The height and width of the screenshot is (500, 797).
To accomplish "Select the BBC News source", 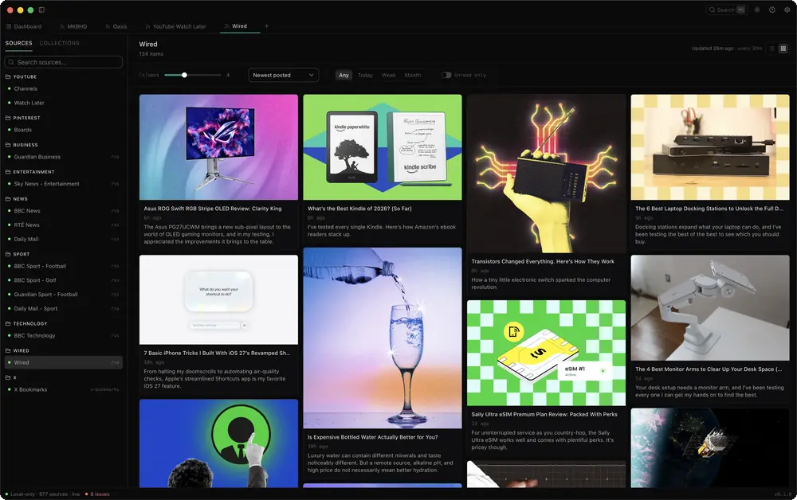I will (64, 211).
